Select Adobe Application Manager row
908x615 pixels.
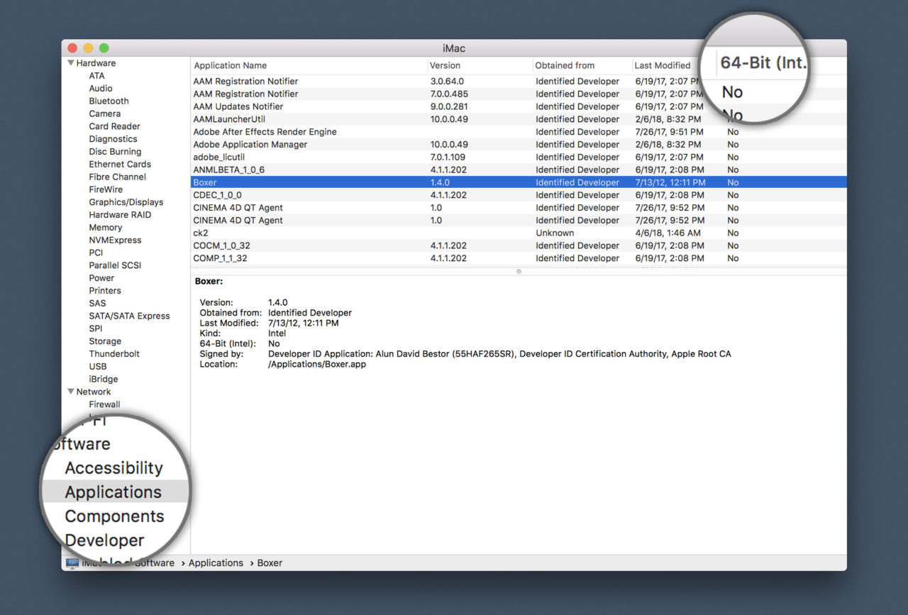[519, 145]
